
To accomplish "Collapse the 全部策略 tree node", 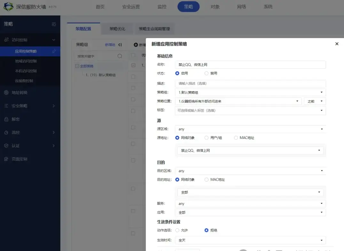I will pos(77,66).
